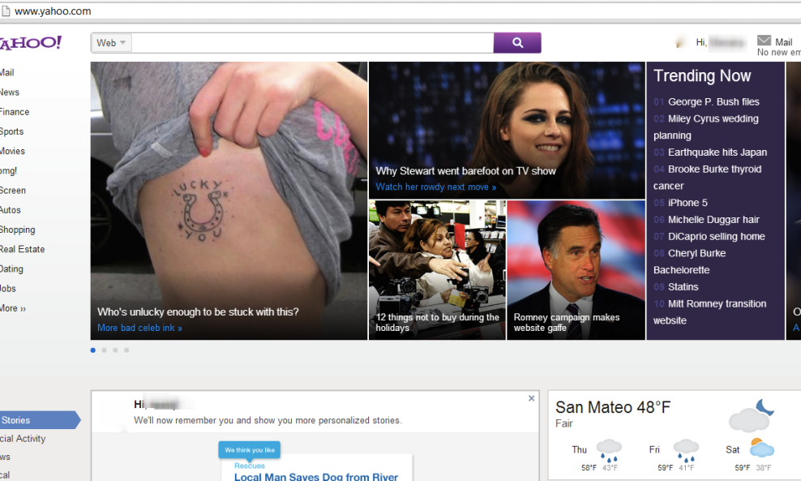Select fourth carousel page dot
The image size is (801, 481).
pos(126,350)
